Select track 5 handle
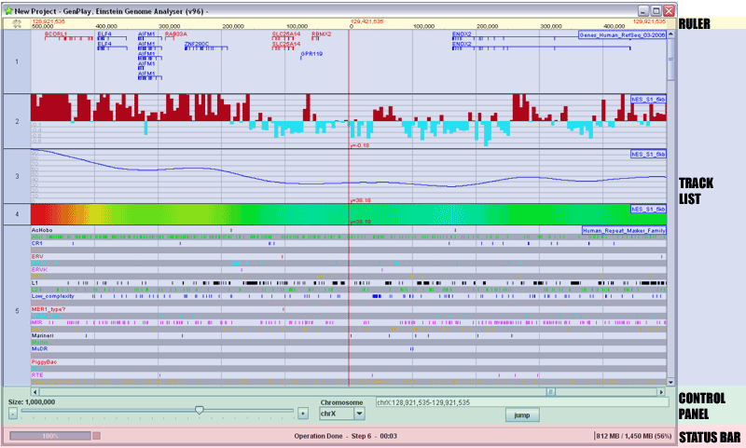The height and width of the screenshot is (448, 746). point(16,305)
